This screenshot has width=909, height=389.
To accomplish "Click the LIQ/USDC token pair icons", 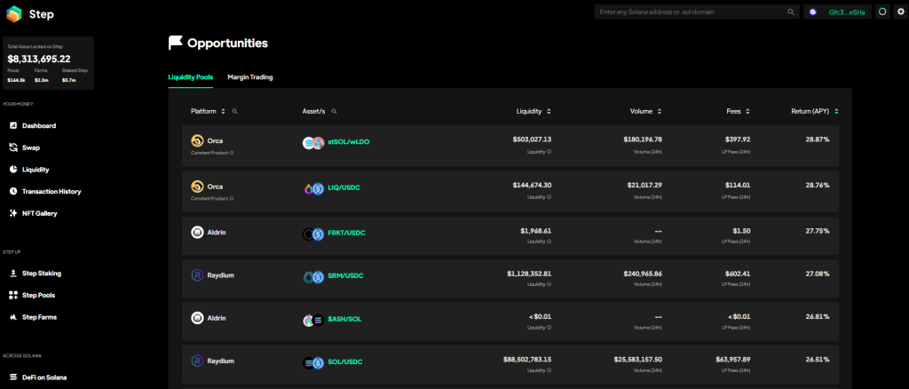I will tap(313, 188).
